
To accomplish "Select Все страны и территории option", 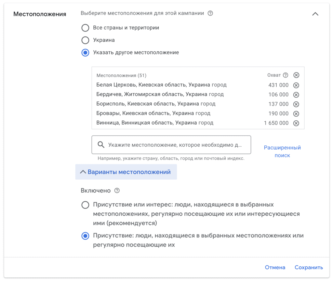I will 85,28.
